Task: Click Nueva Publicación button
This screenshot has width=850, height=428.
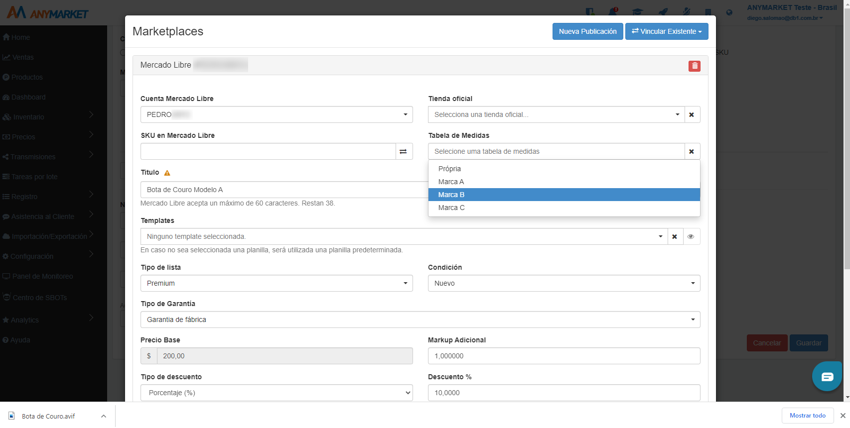Action: tap(587, 31)
